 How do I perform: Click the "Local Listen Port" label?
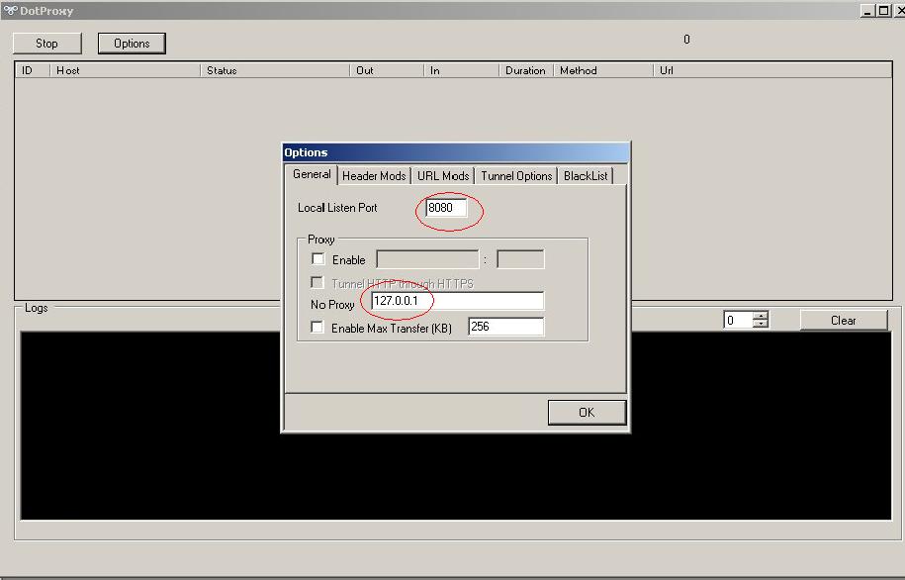[x=337, y=208]
